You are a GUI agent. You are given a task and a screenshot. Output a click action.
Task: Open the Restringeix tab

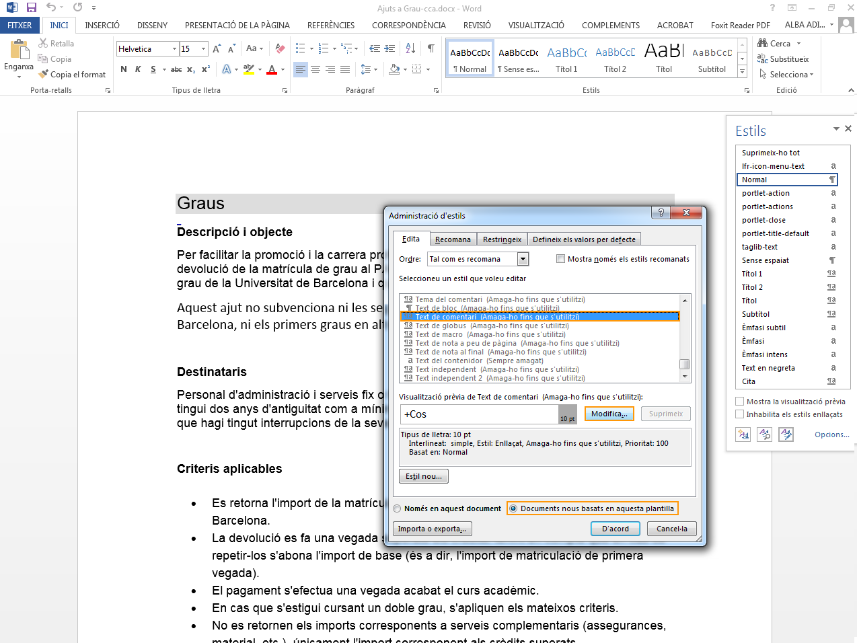click(502, 239)
